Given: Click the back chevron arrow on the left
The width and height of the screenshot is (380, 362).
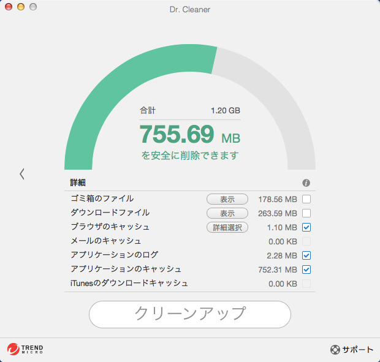Looking at the screenshot, I should [x=22, y=174].
